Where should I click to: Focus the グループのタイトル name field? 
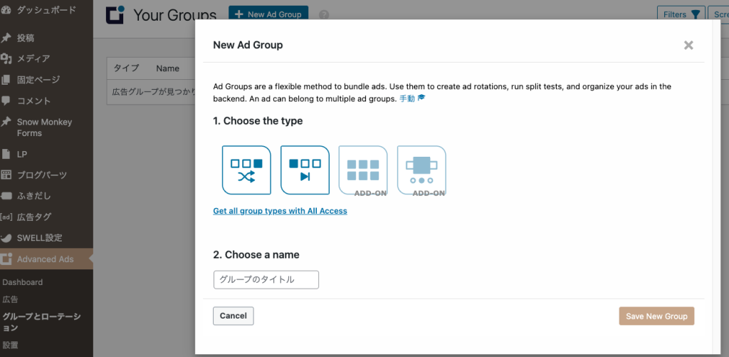pos(266,279)
